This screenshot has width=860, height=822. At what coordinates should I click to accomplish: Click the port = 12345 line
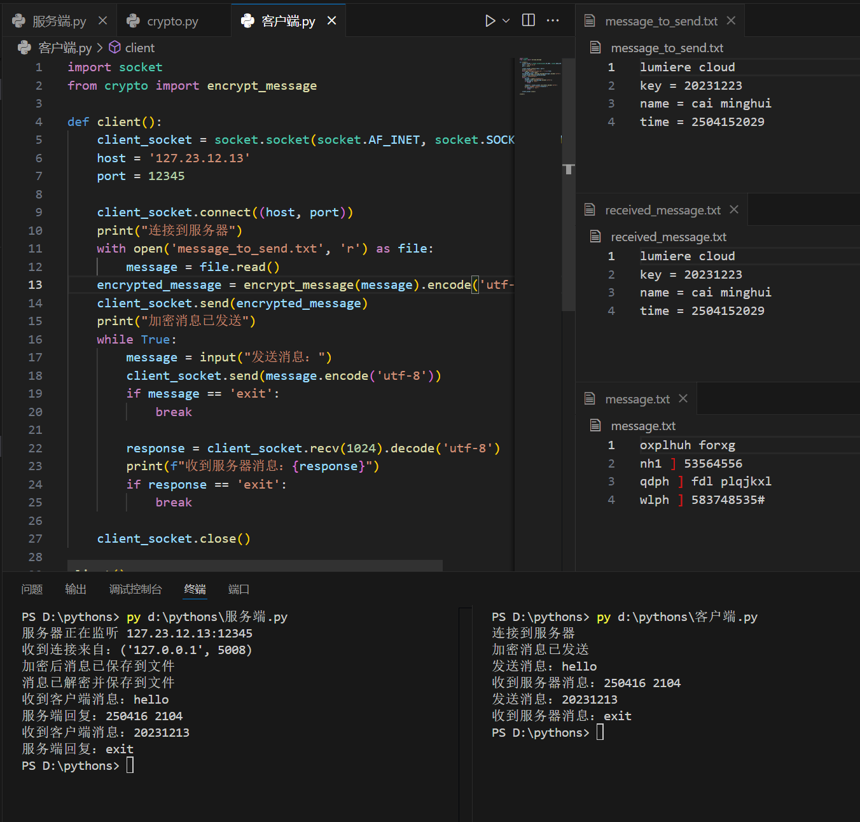coord(141,176)
